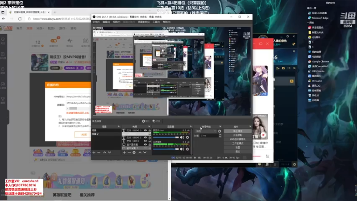This screenshot has height=201, width=357.
Task: Open the 帮助(H) menu in OBS
Action: click(166, 22)
